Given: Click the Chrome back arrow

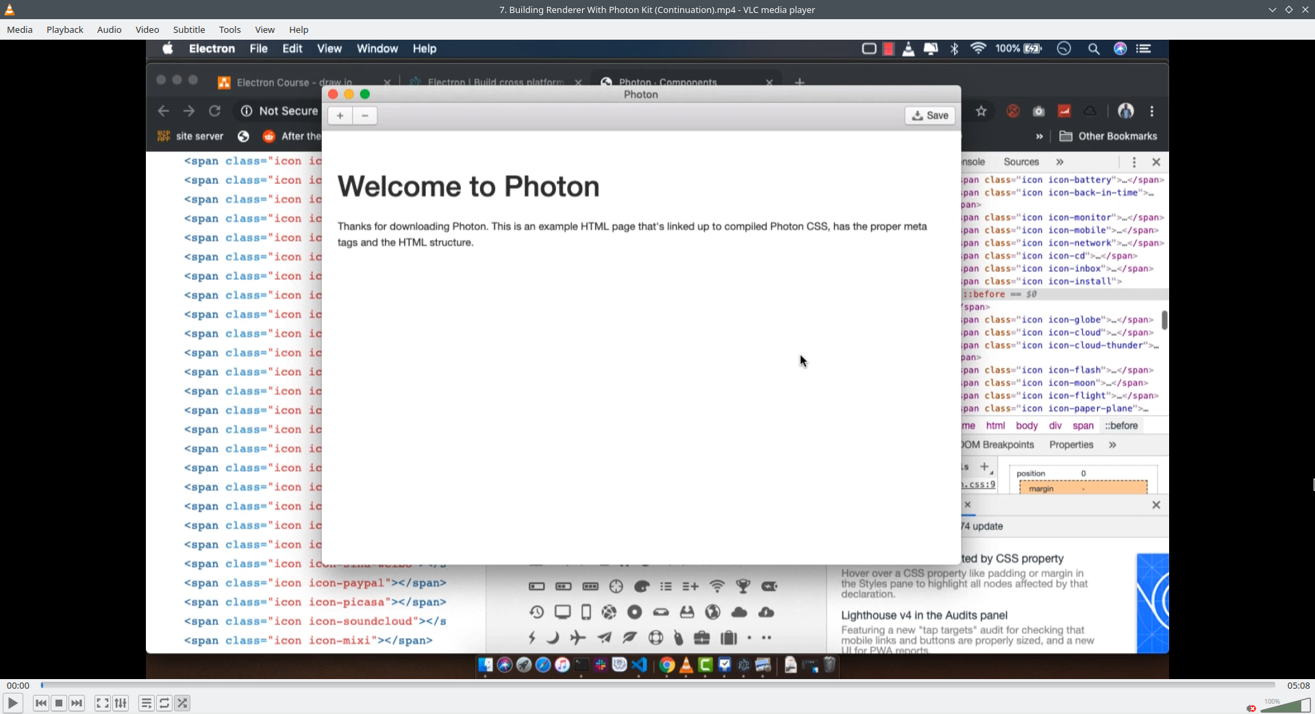Looking at the screenshot, I should pyautogui.click(x=163, y=111).
